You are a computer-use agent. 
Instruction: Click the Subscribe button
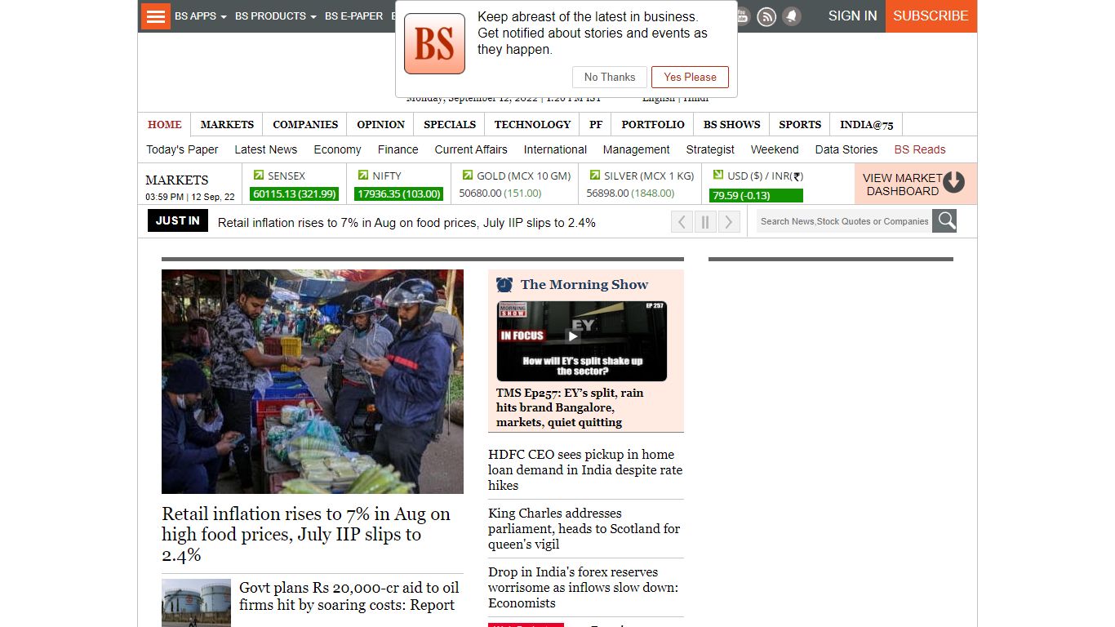tap(931, 16)
